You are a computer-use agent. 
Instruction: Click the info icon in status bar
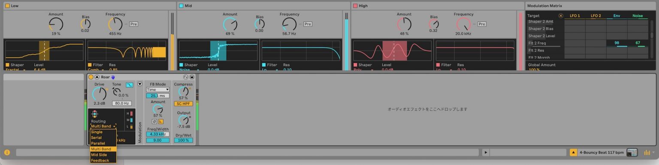[x=7, y=152]
